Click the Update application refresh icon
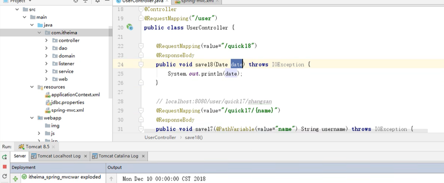This screenshot has height=183, width=444. tap(4, 176)
